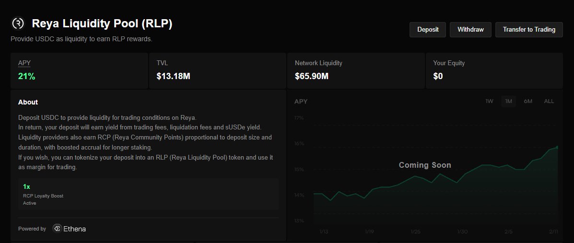574x243 pixels.
Task: Click Transfer to Trading button
Action: coord(529,30)
